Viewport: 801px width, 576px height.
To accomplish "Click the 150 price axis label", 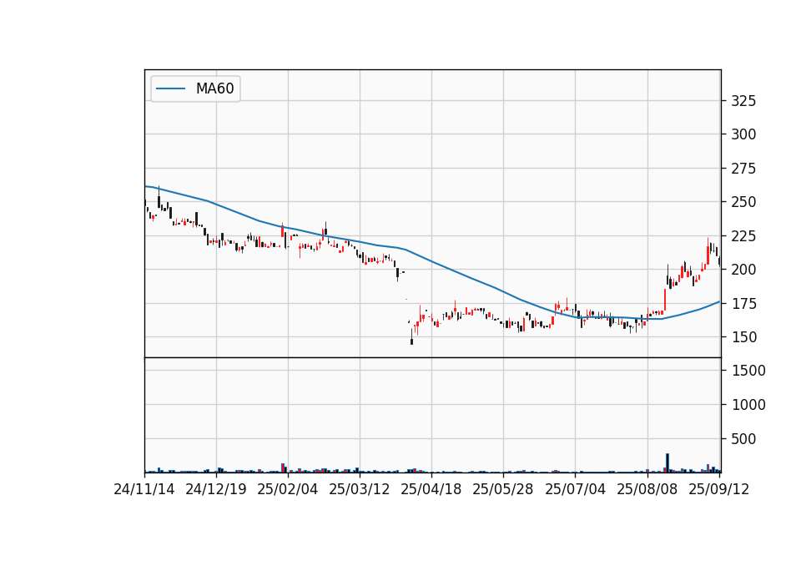I will (743, 337).
